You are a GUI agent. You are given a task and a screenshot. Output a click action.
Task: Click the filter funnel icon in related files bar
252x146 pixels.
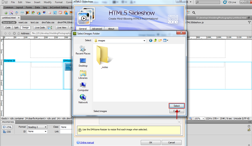coord(249,23)
